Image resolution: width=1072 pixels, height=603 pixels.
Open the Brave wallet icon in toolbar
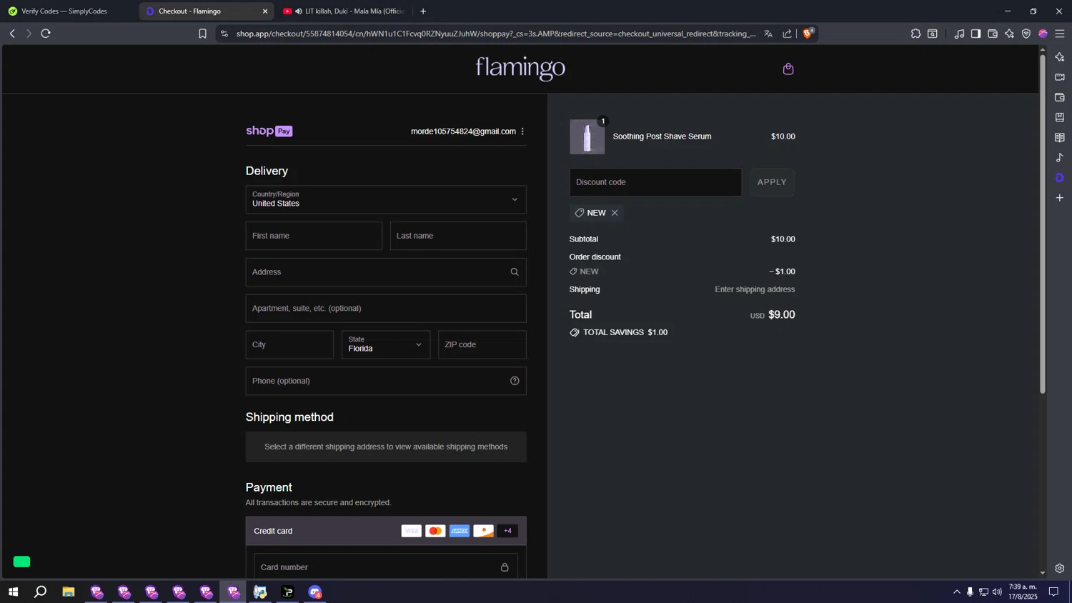point(993,34)
